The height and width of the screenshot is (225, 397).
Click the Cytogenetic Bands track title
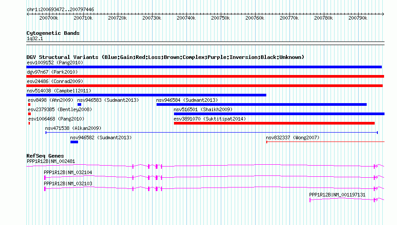[53, 33]
